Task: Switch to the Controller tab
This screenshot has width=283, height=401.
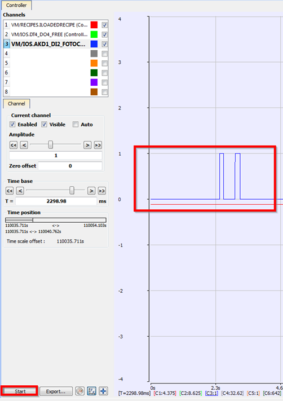Action: click(x=16, y=5)
